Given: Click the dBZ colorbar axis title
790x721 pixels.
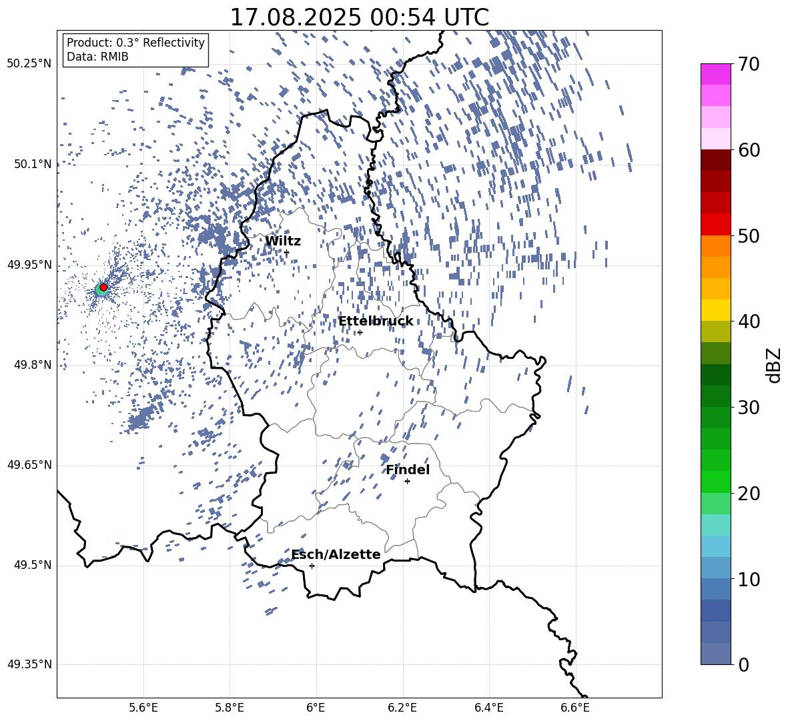Looking at the screenshot, I should [775, 365].
